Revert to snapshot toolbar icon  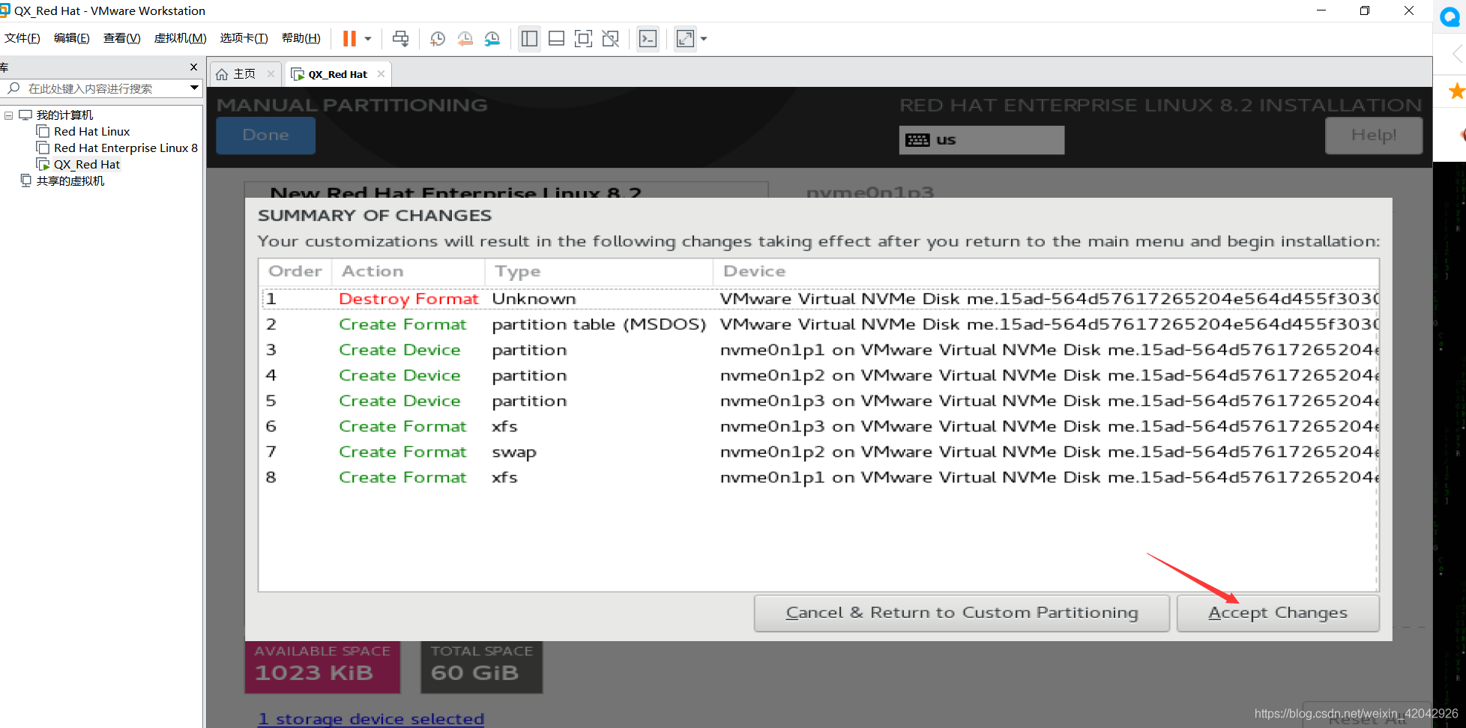[x=465, y=38]
